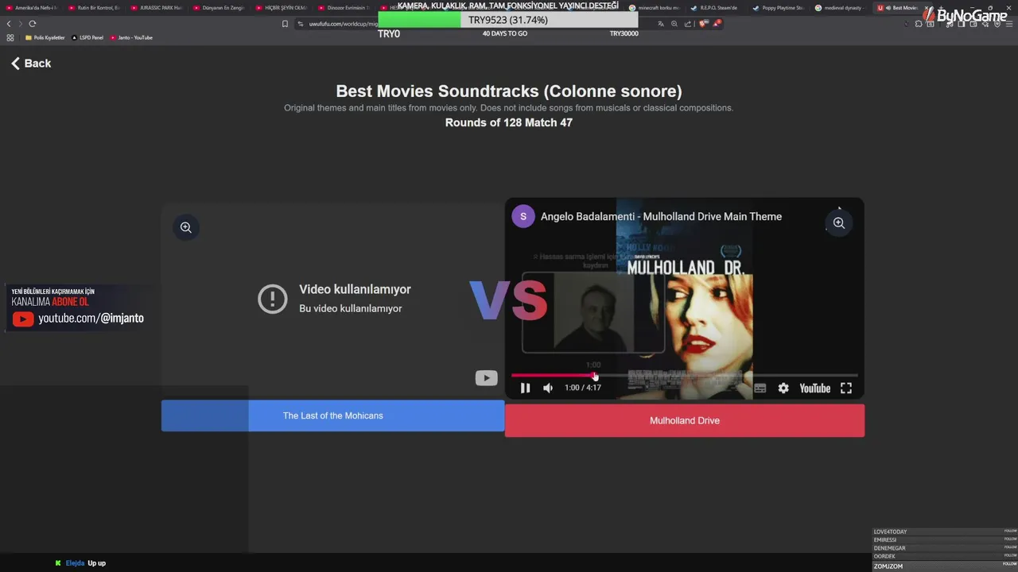
Task: Open the apps grid in bookmarks bar
Action: pyautogui.click(x=10, y=37)
